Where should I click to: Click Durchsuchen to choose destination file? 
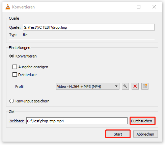click(142, 121)
